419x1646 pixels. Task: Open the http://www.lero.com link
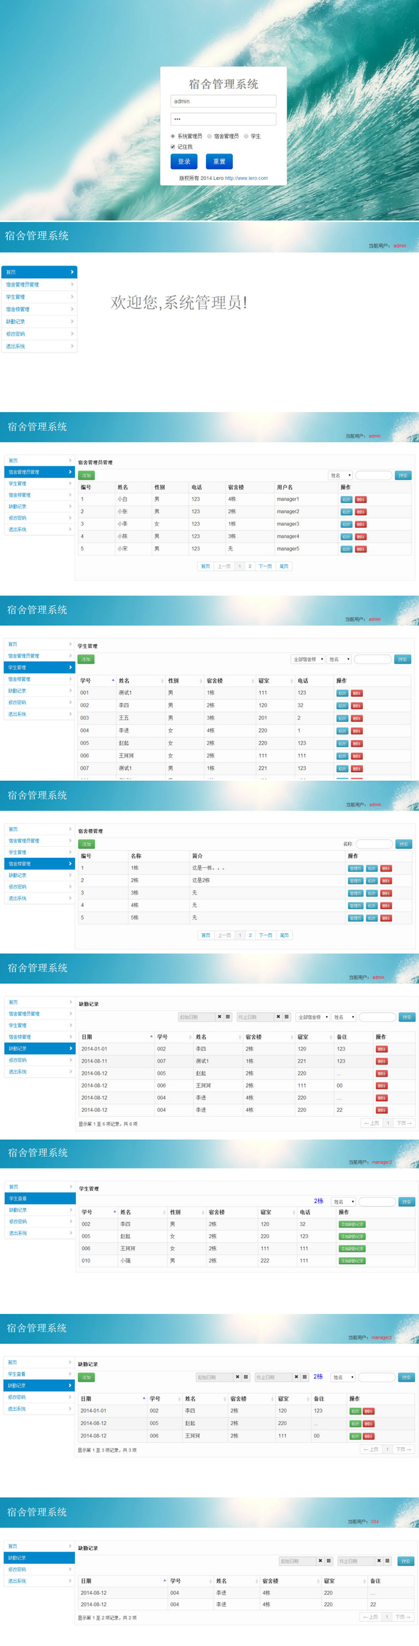pos(246,178)
